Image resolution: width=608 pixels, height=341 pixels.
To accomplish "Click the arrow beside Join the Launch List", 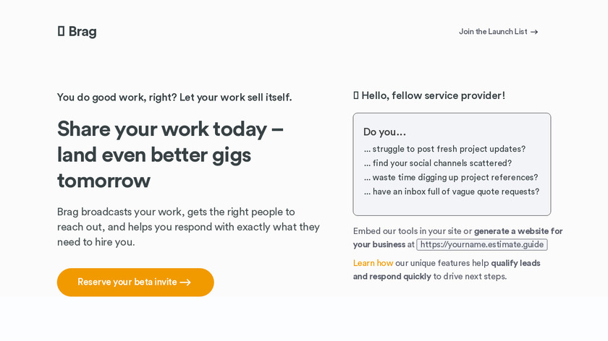I will point(534,32).
